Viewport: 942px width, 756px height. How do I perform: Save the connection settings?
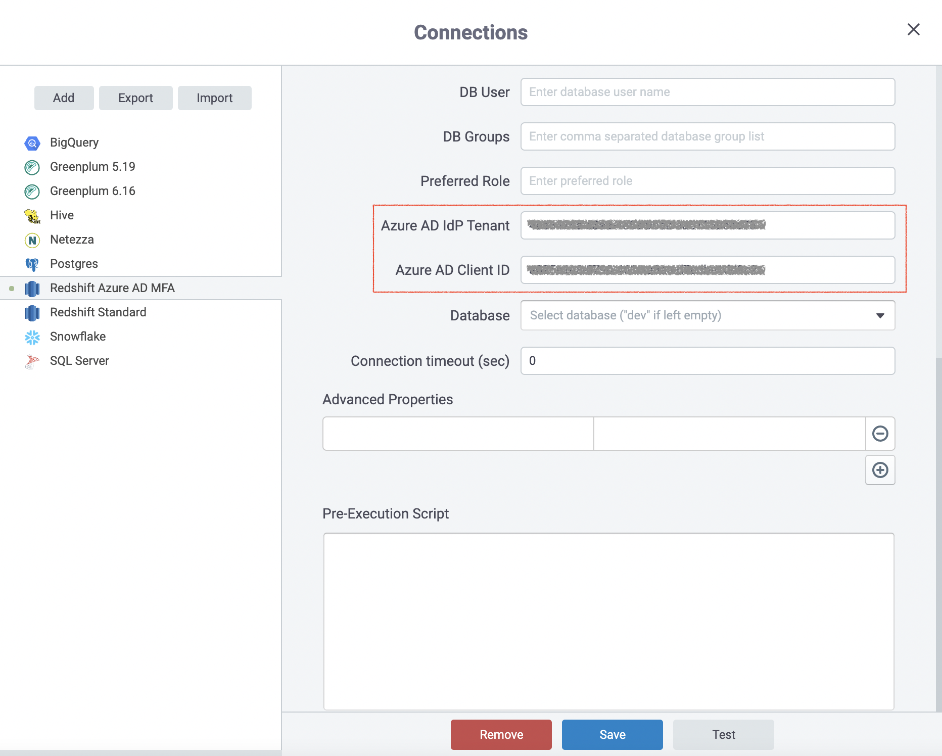pos(613,734)
